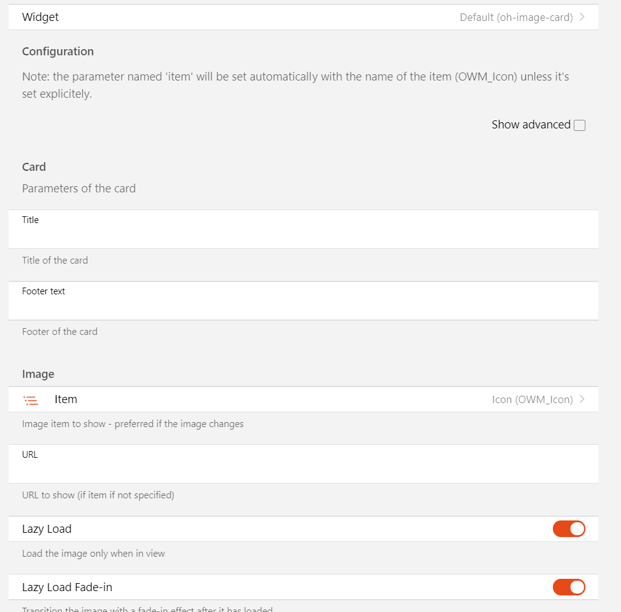Image resolution: width=621 pixels, height=612 pixels.
Task: Enable the Show advanced checkbox
Action: click(579, 125)
